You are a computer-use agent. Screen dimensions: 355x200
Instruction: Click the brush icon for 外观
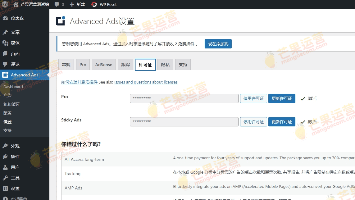point(5,146)
